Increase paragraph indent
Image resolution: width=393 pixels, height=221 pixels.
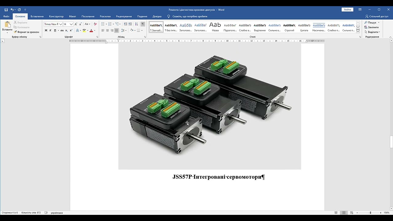pos(130,24)
